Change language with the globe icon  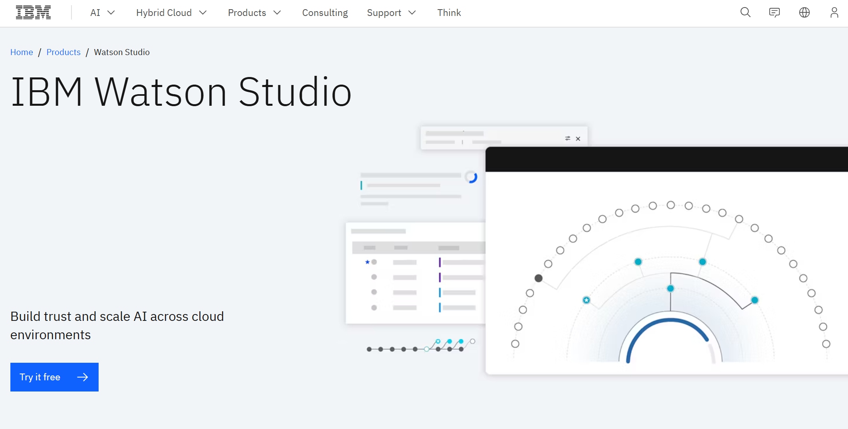(804, 12)
